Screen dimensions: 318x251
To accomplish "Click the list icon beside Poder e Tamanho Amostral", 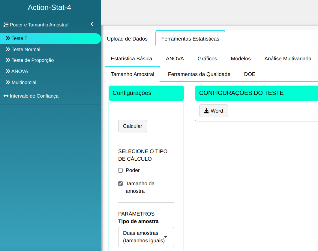I will 6,25.
